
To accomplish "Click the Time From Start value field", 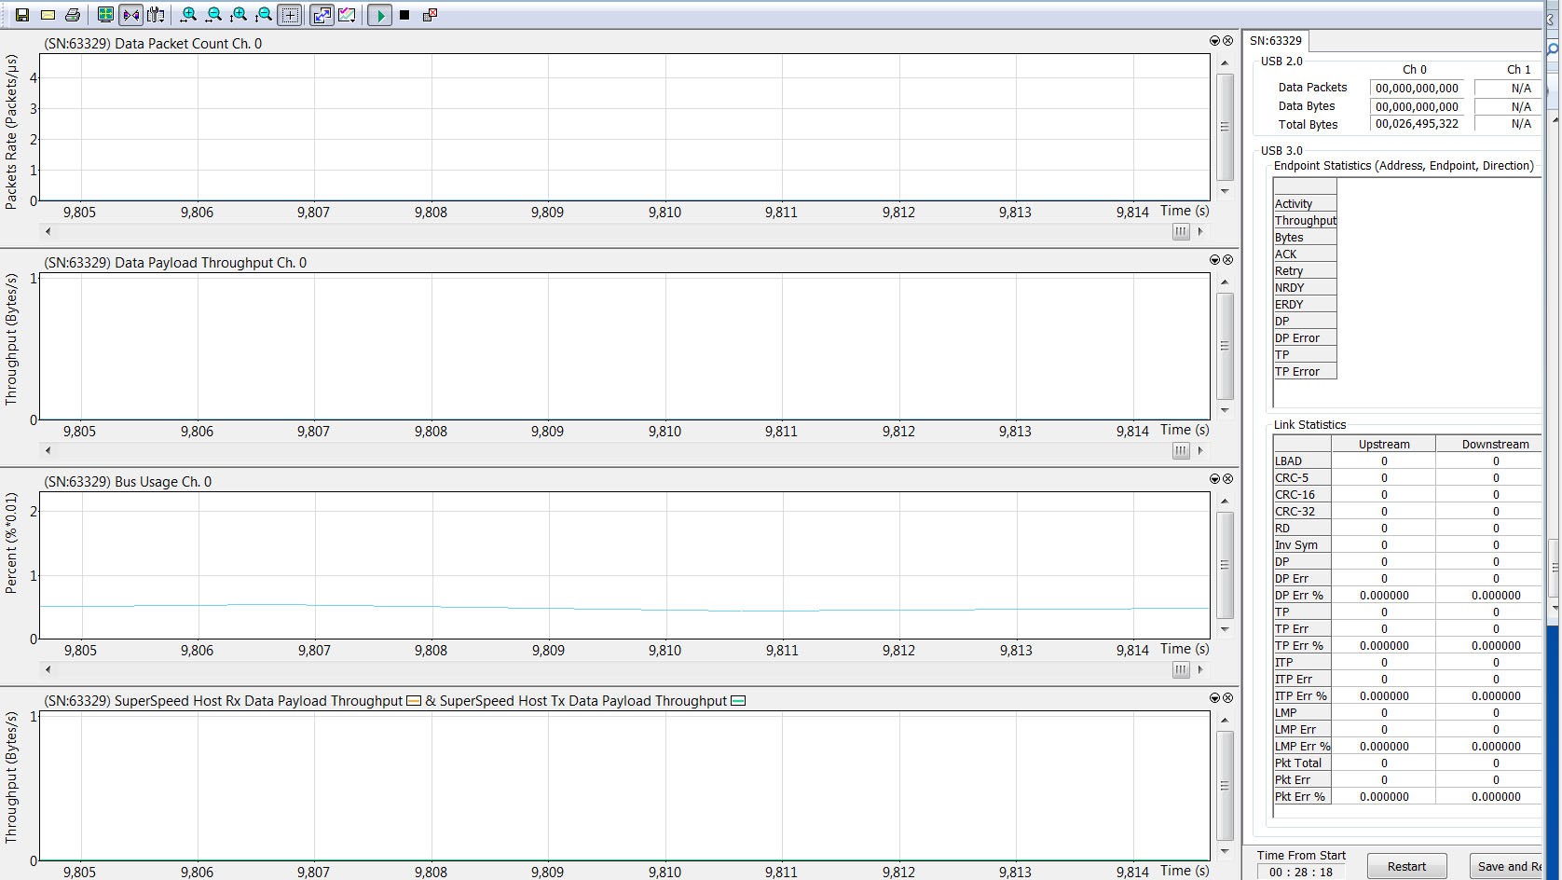I will tap(1301, 873).
